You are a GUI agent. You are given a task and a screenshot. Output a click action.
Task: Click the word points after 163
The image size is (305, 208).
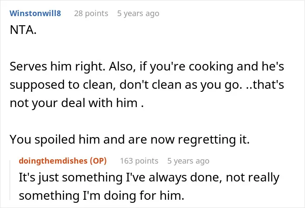pyautogui.click(x=146, y=161)
